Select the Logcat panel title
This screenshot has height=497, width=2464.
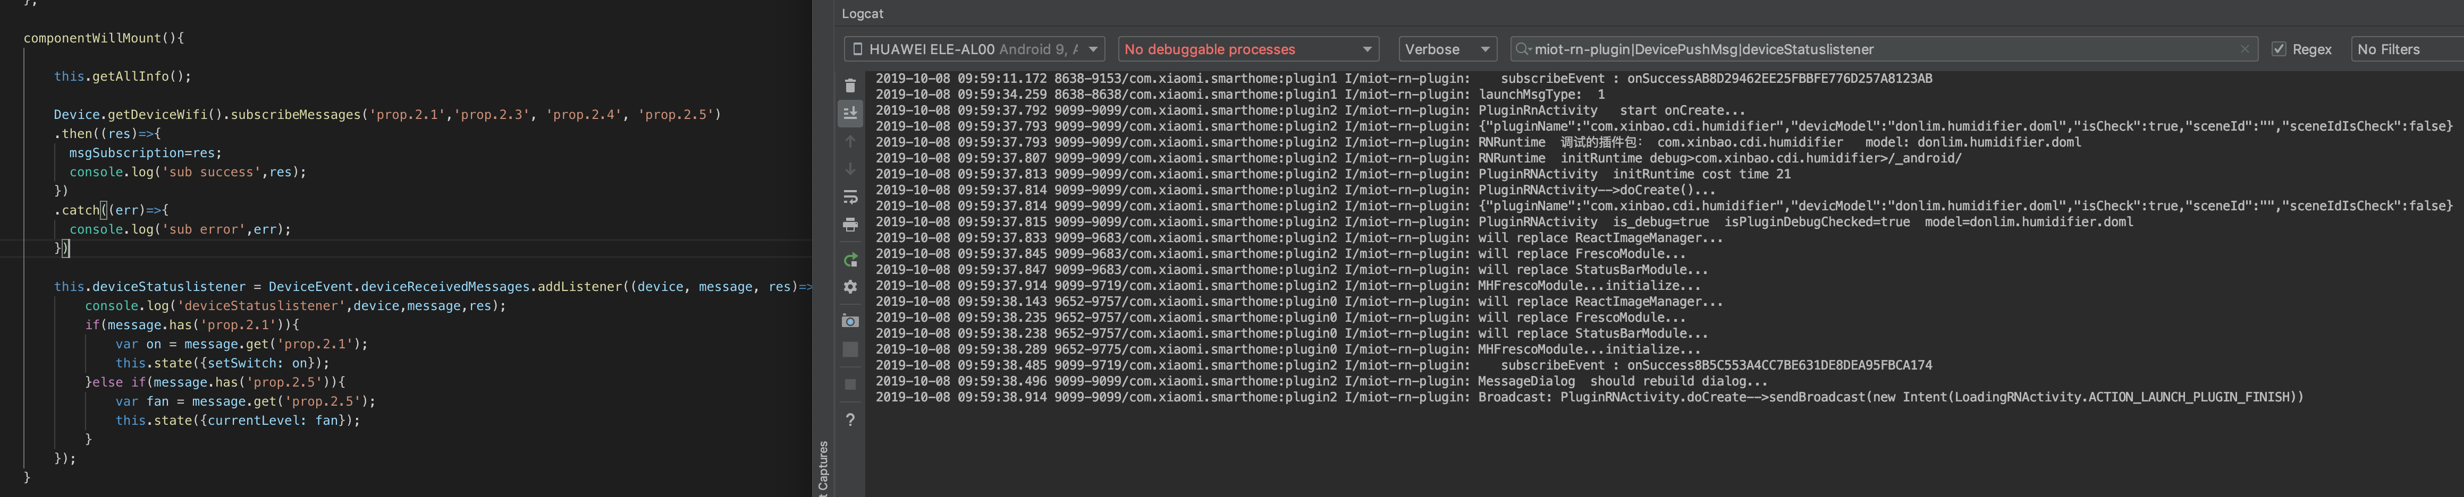[x=862, y=13]
